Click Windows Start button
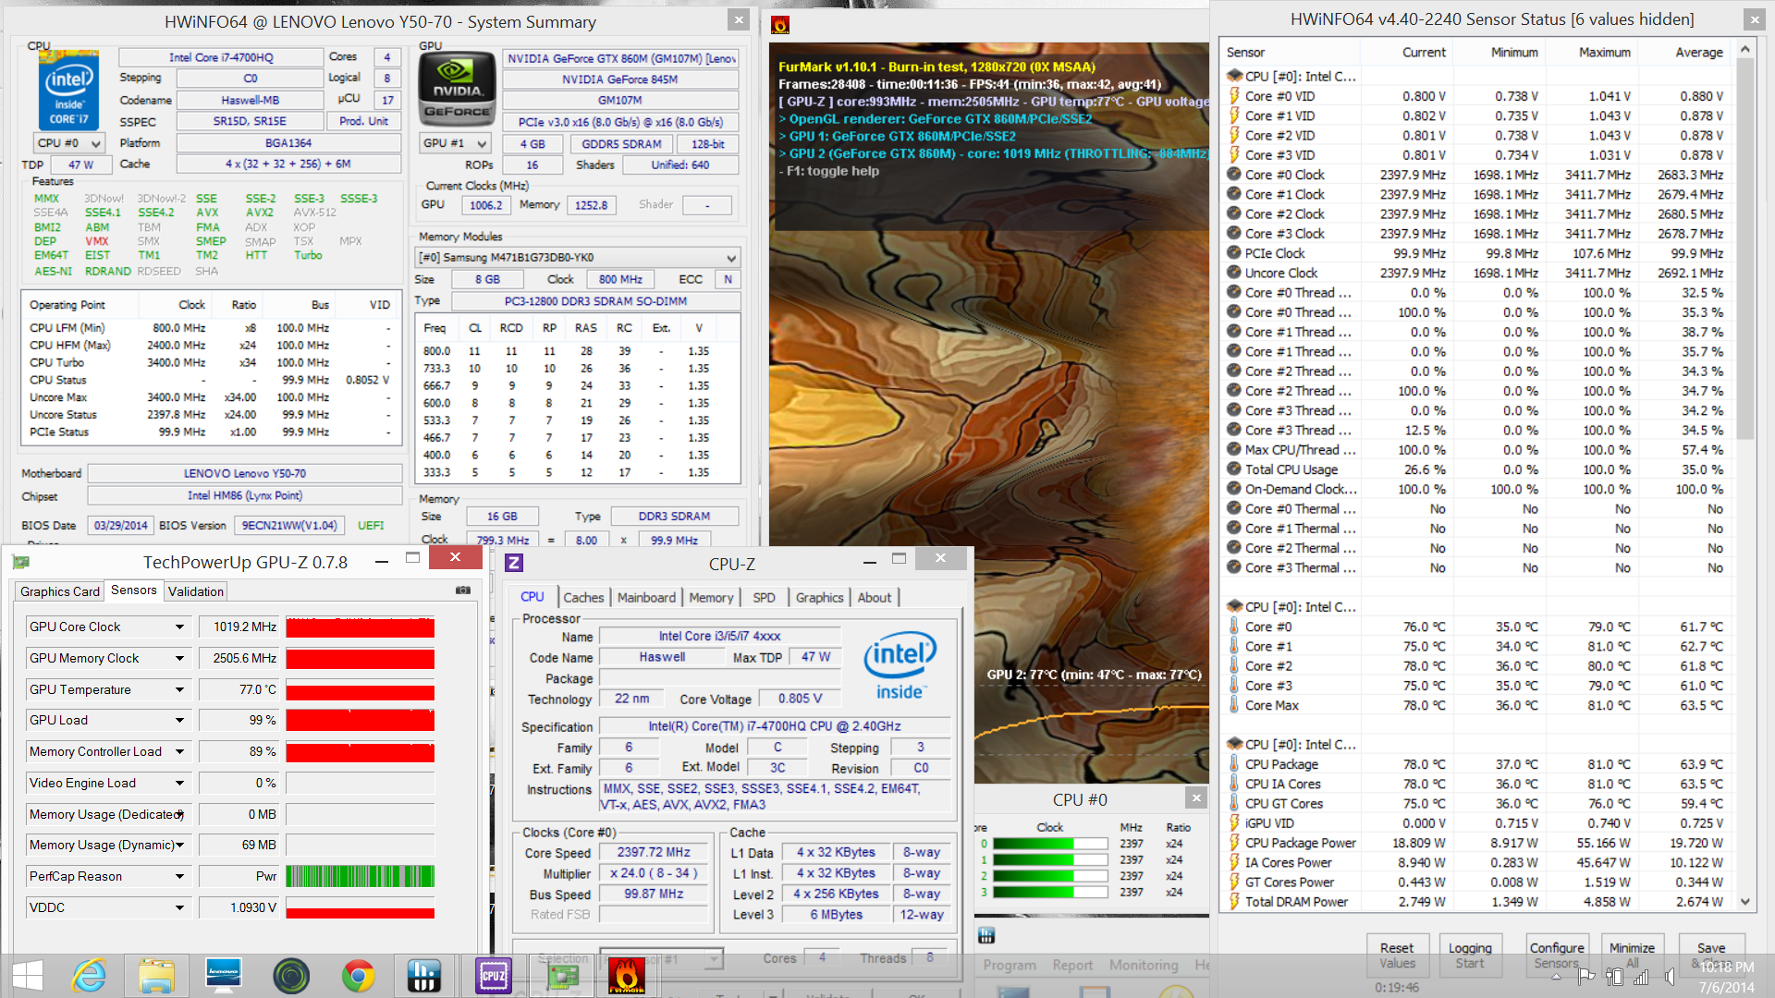The width and height of the screenshot is (1775, 998). [28, 976]
